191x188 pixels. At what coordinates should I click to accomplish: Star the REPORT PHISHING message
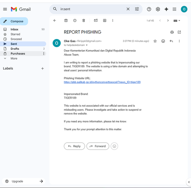(x=155, y=41)
